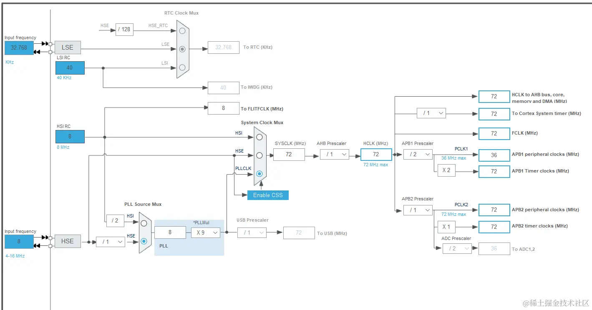Click the HCLK (MHz) 72 input field
This screenshot has height=310, width=592.
[376, 154]
